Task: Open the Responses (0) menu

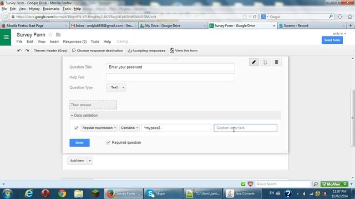Action: (x=75, y=41)
